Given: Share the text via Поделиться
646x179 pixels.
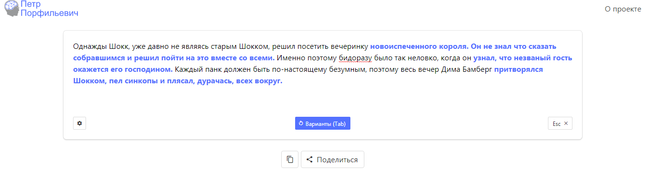Looking at the screenshot, I should click(333, 159).
